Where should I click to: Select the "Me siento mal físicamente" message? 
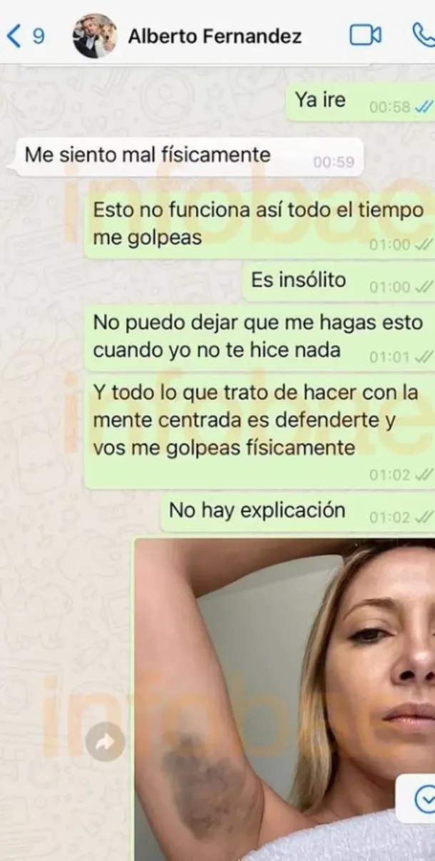[188, 157]
